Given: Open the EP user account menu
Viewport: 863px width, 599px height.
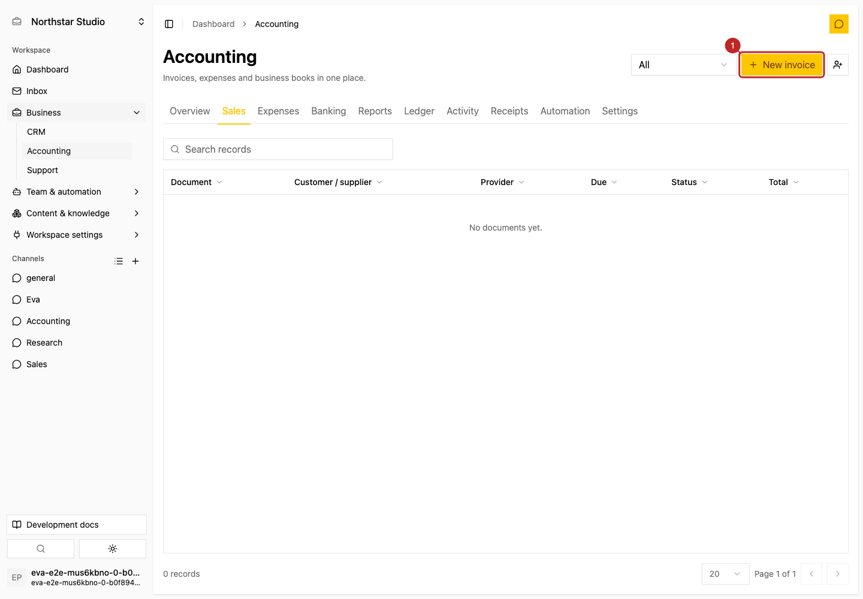Looking at the screenshot, I should [77, 577].
